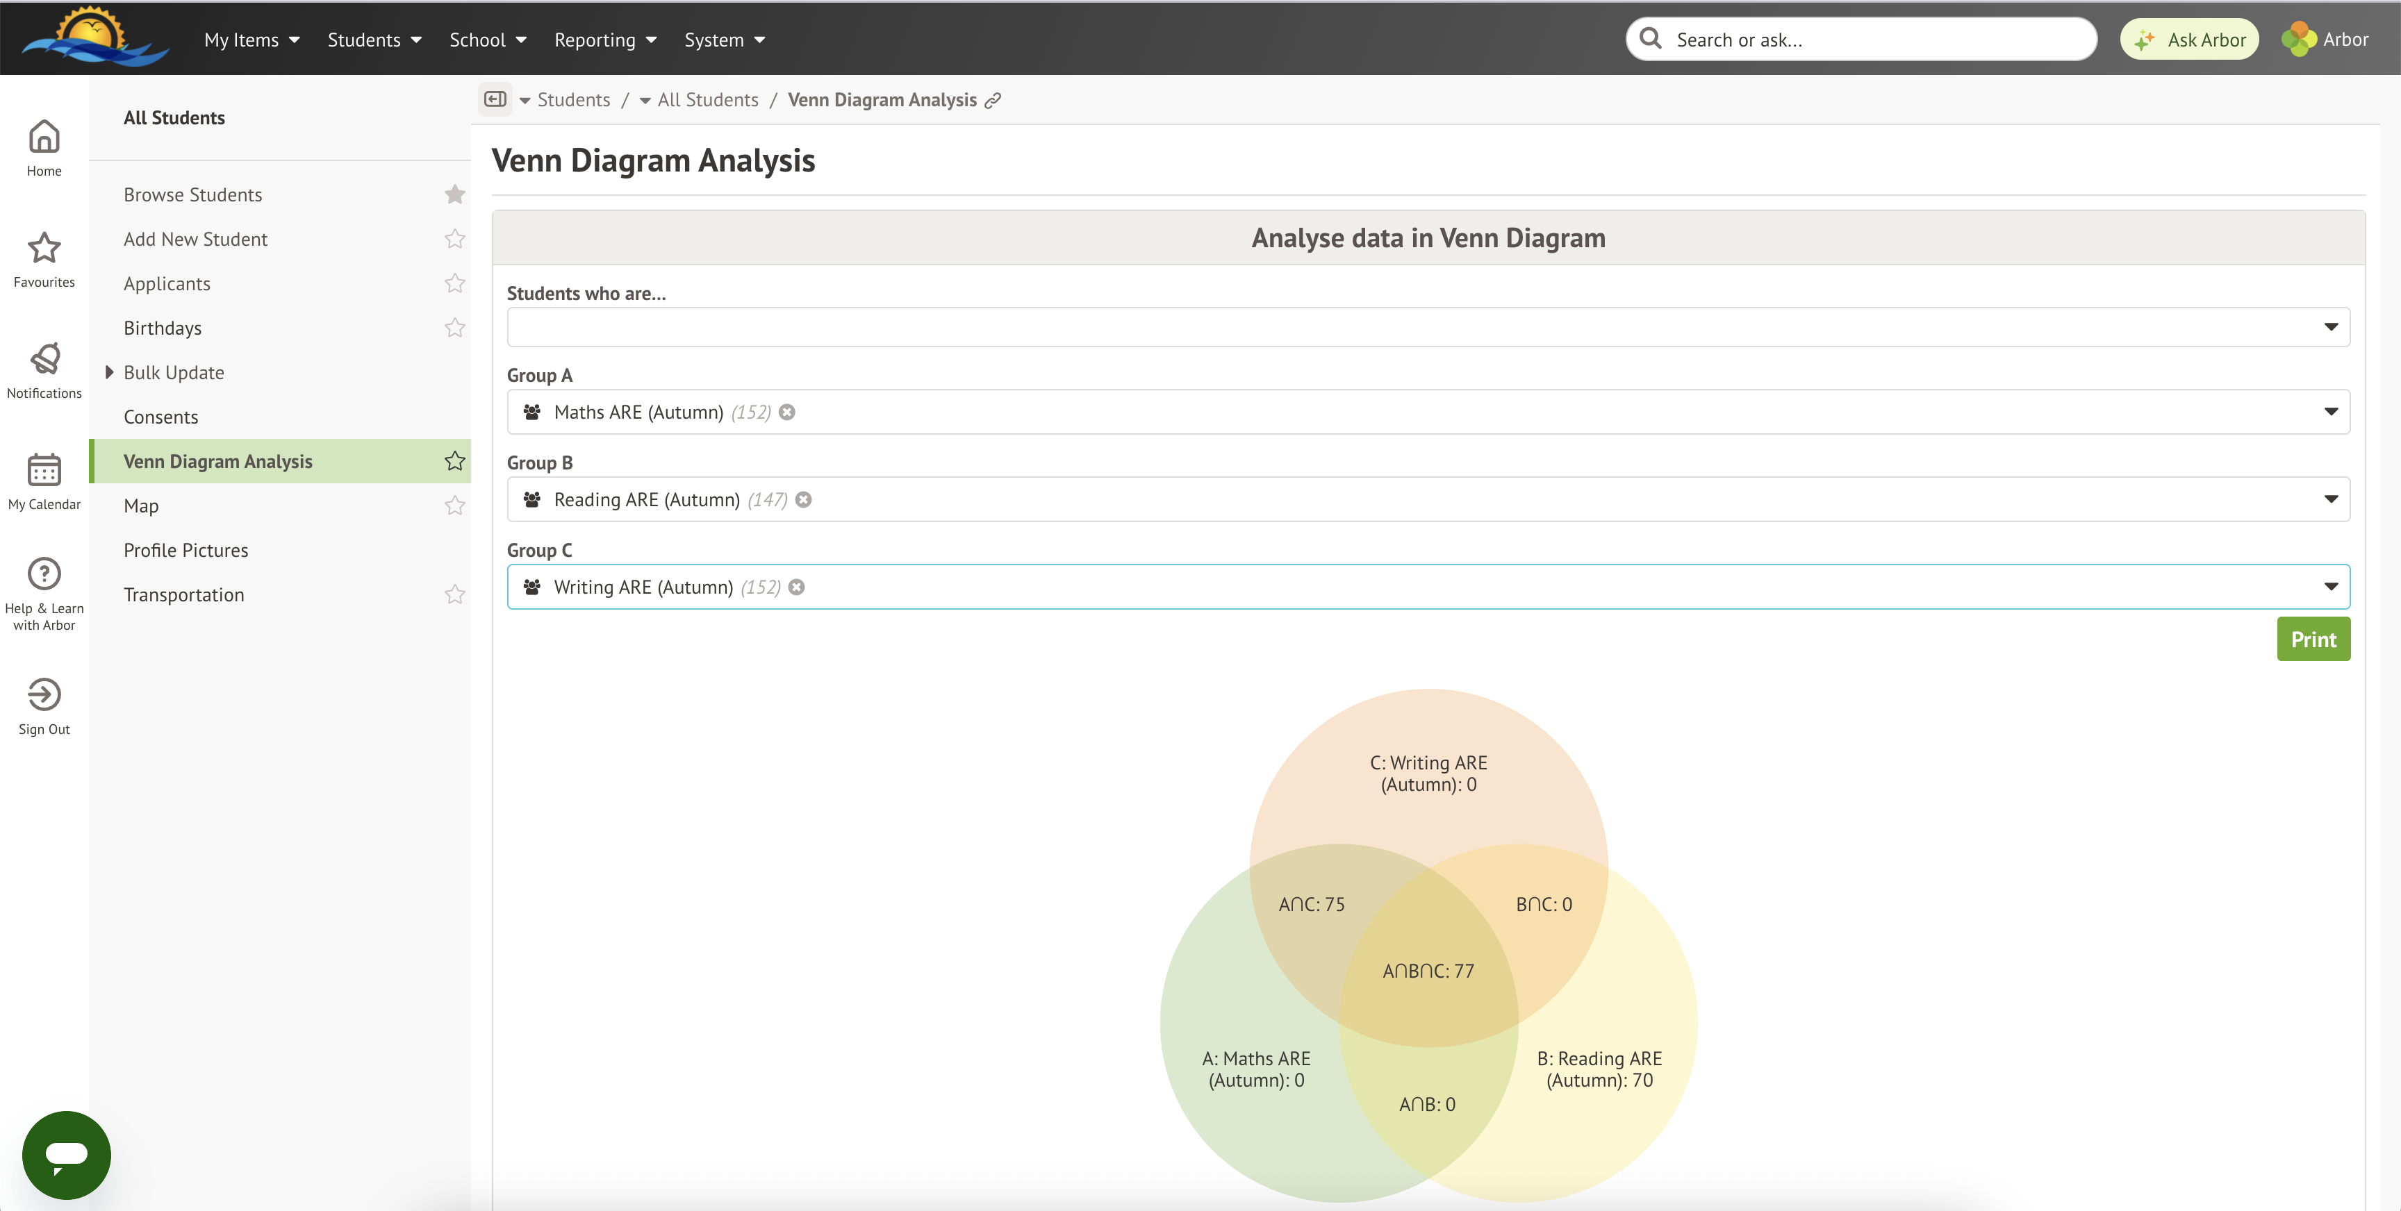This screenshot has height=1211, width=2401.
Task: Open the Home sidebar icon
Action: point(44,138)
